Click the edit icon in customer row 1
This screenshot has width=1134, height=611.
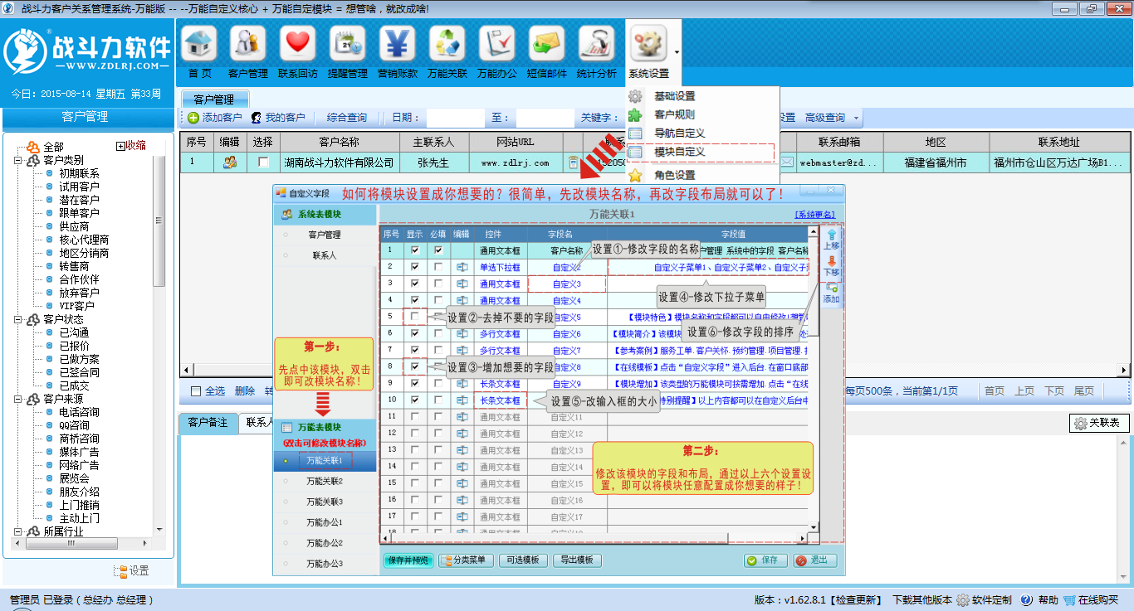coord(230,162)
